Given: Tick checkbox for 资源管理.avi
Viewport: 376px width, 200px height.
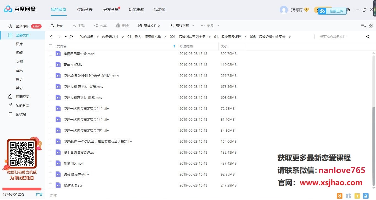Looking at the screenshot, I should tap(50, 185).
